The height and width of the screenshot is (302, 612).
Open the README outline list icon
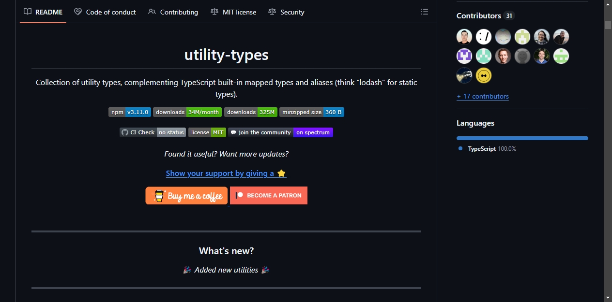425,12
